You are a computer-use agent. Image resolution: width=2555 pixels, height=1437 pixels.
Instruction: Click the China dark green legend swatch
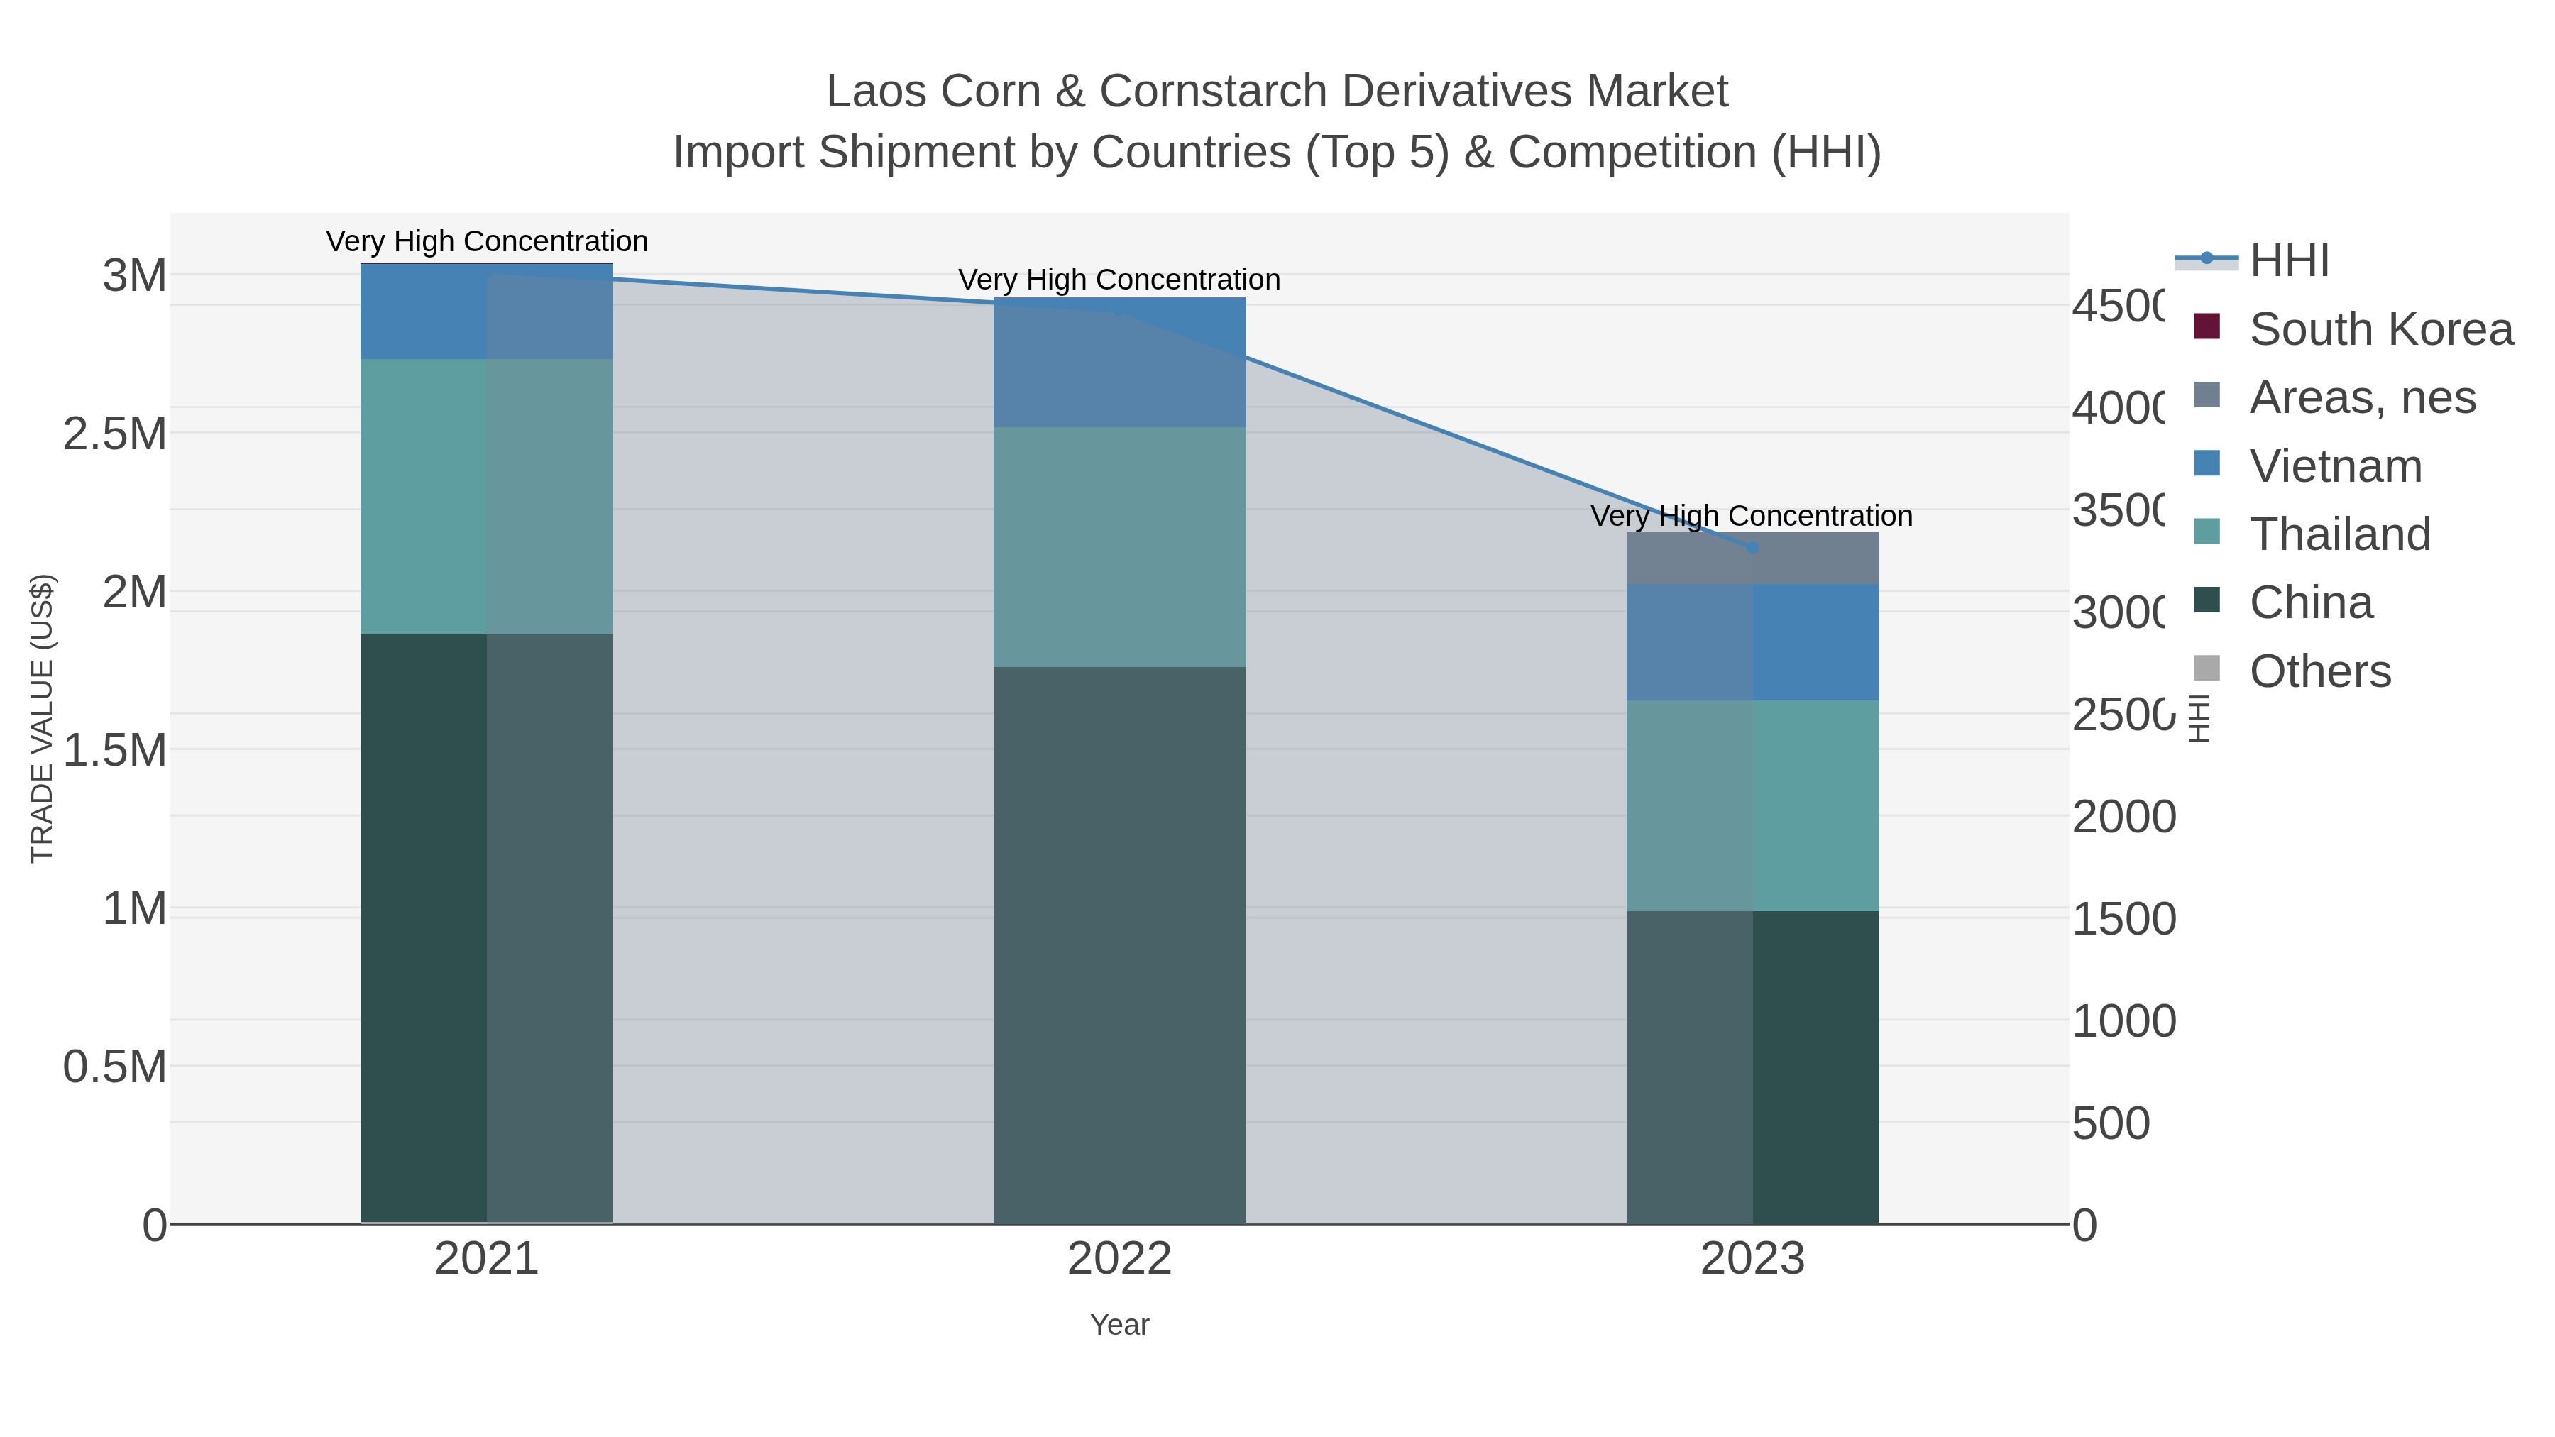[x=2207, y=600]
